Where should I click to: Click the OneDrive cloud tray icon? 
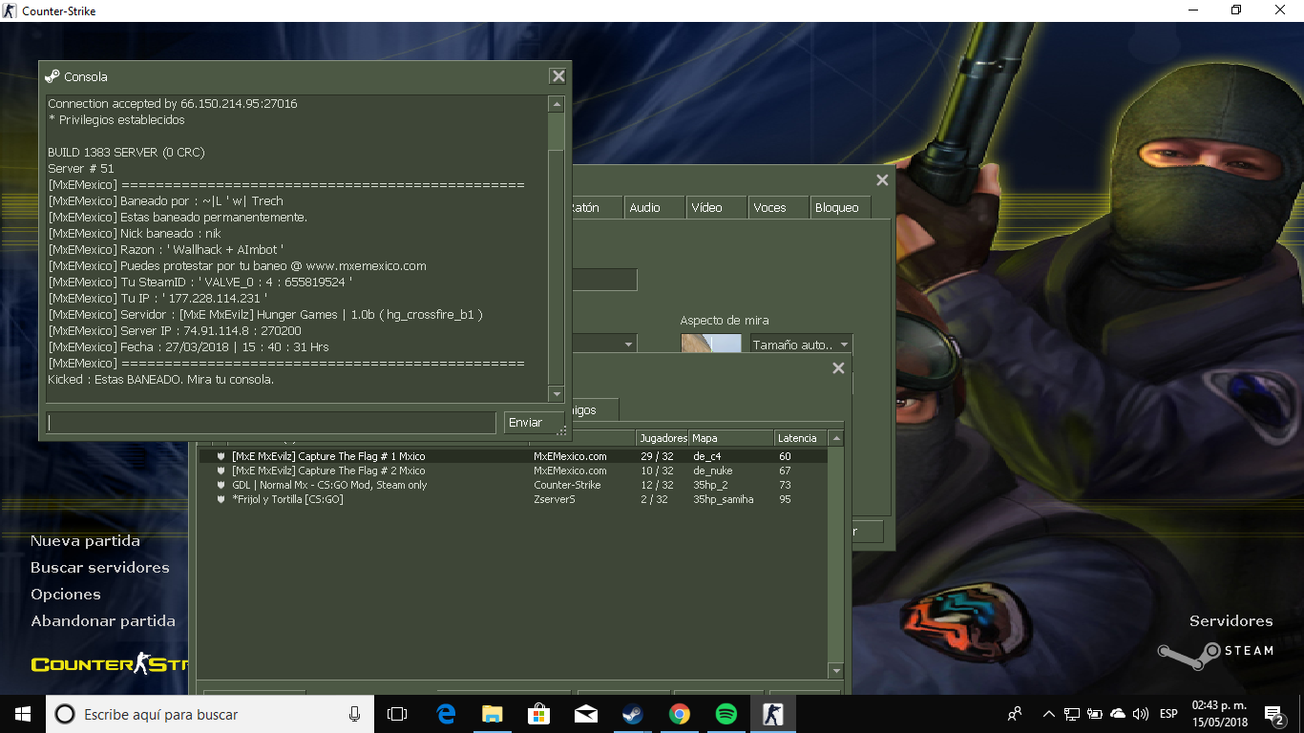pos(1118,714)
